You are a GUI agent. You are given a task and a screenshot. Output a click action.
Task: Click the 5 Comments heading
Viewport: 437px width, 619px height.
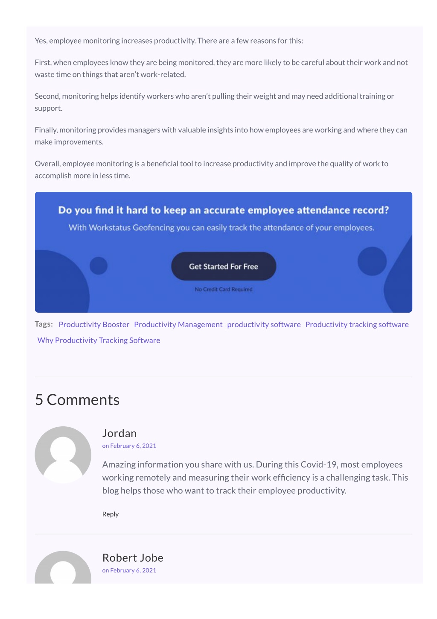pos(77,400)
